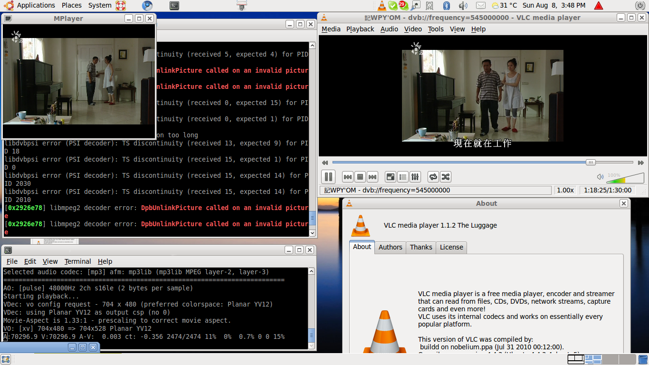The width and height of the screenshot is (649, 365).
Task: Open terminal Help menu
Action: [x=105, y=261]
